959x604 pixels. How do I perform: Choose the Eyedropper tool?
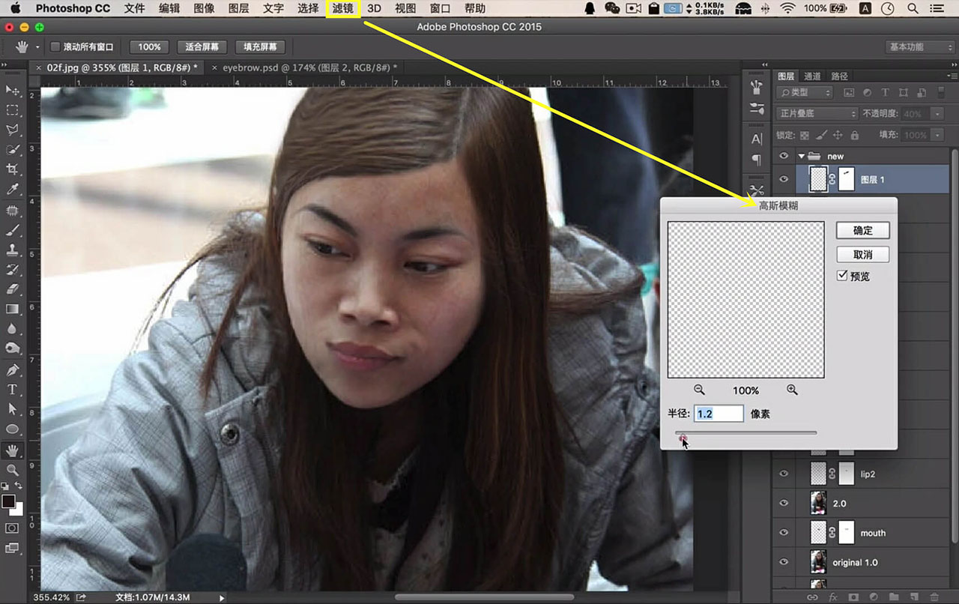pos(12,190)
